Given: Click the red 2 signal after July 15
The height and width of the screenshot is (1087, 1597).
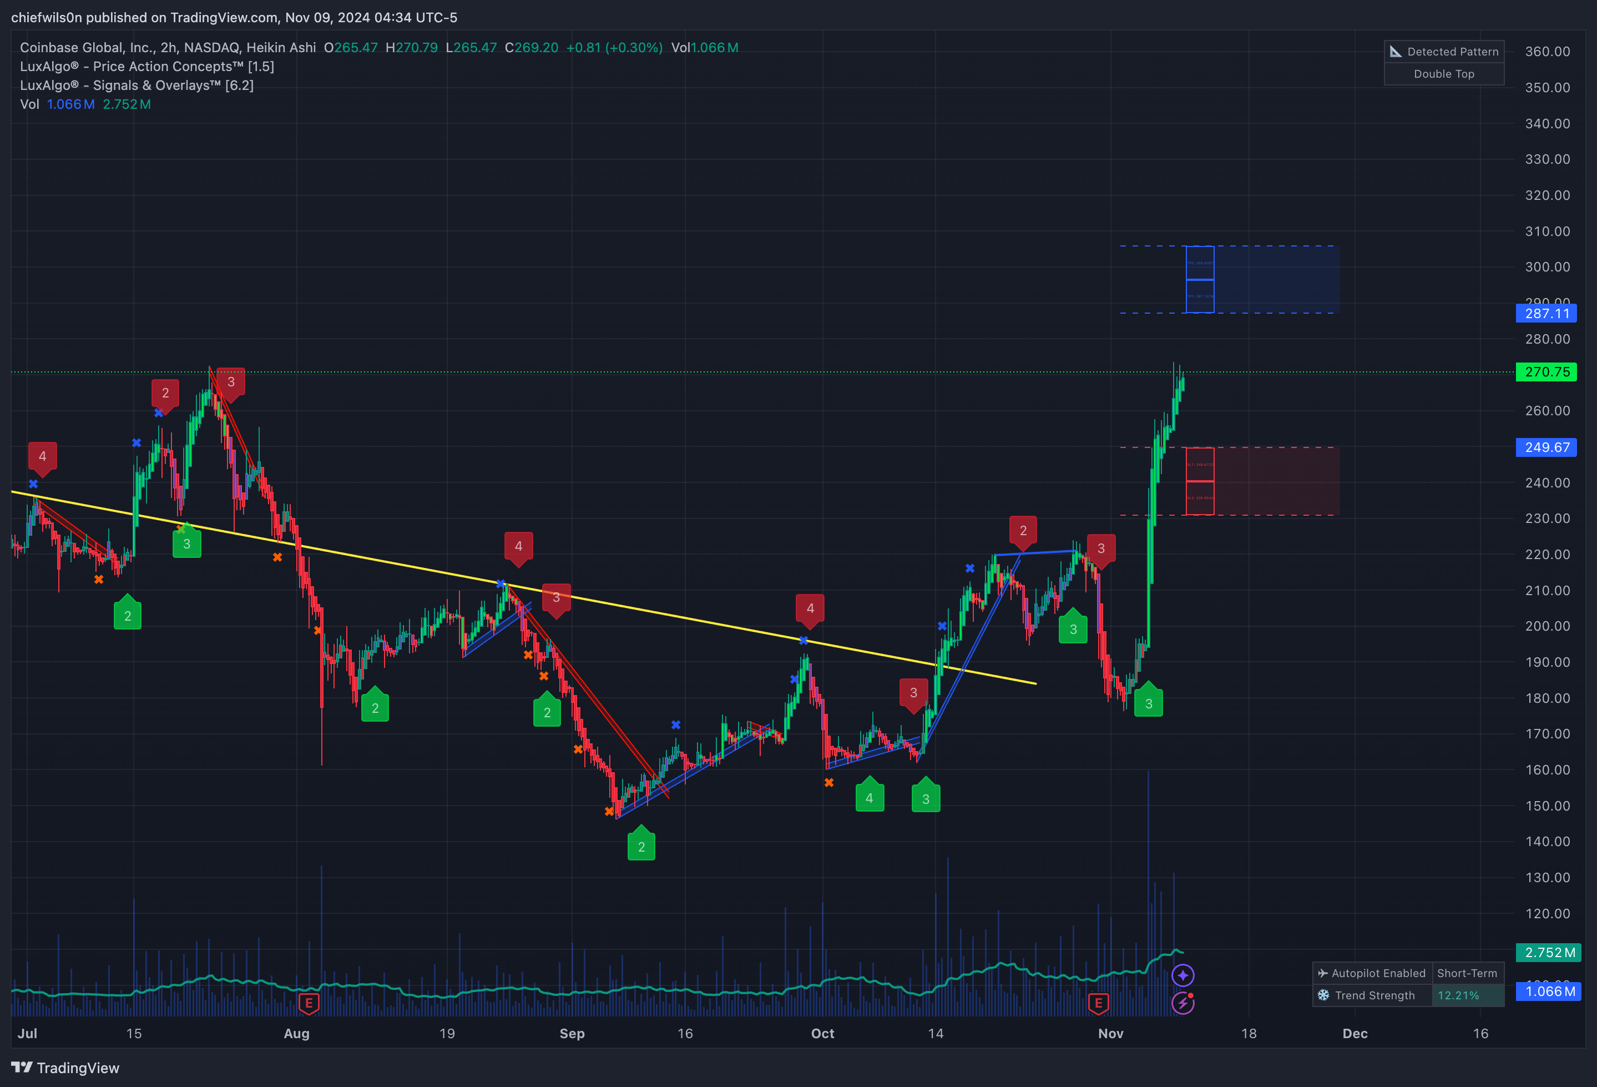Looking at the screenshot, I should [165, 395].
